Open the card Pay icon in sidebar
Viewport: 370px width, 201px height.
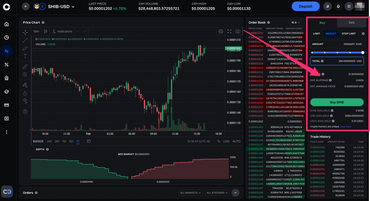tap(7, 105)
